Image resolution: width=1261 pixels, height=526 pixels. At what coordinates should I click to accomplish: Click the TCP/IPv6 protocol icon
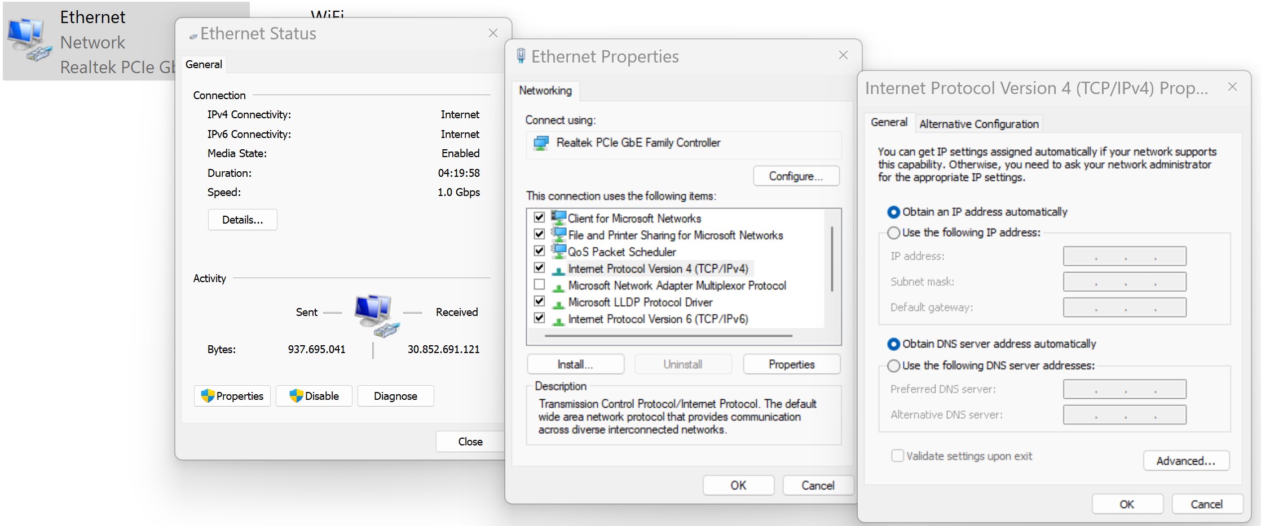[x=558, y=322]
